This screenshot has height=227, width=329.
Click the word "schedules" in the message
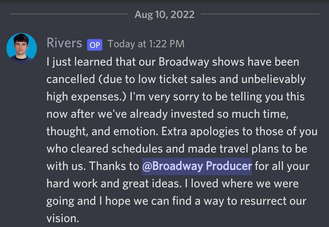(144, 149)
